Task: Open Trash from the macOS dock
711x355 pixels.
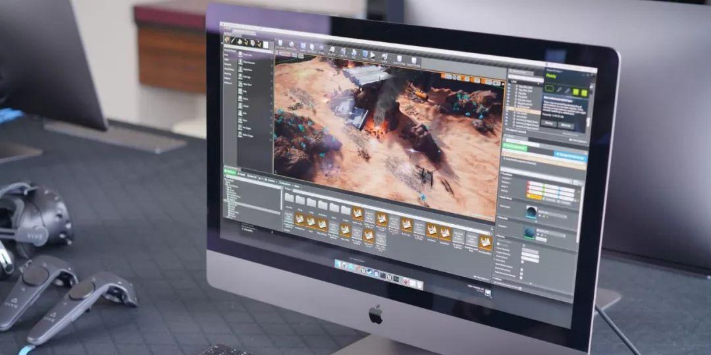Action: click(x=419, y=285)
